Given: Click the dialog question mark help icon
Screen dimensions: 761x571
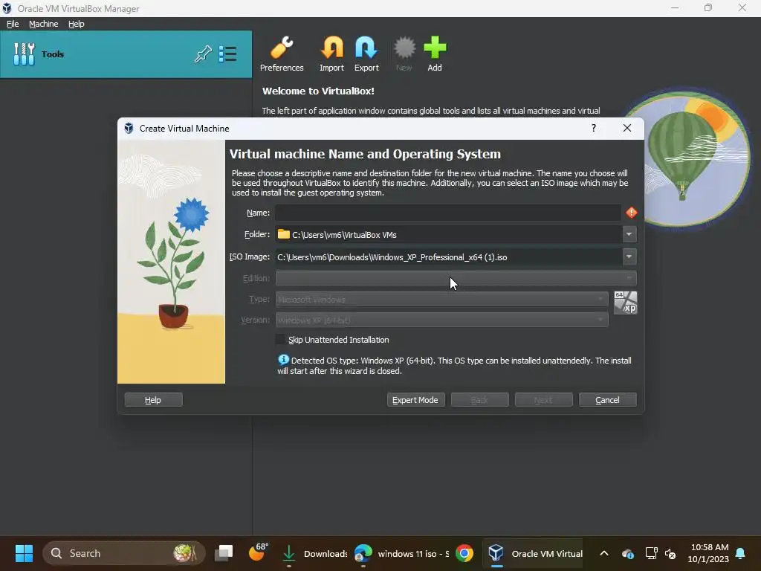Looking at the screenshot, I should coord(594,128).
